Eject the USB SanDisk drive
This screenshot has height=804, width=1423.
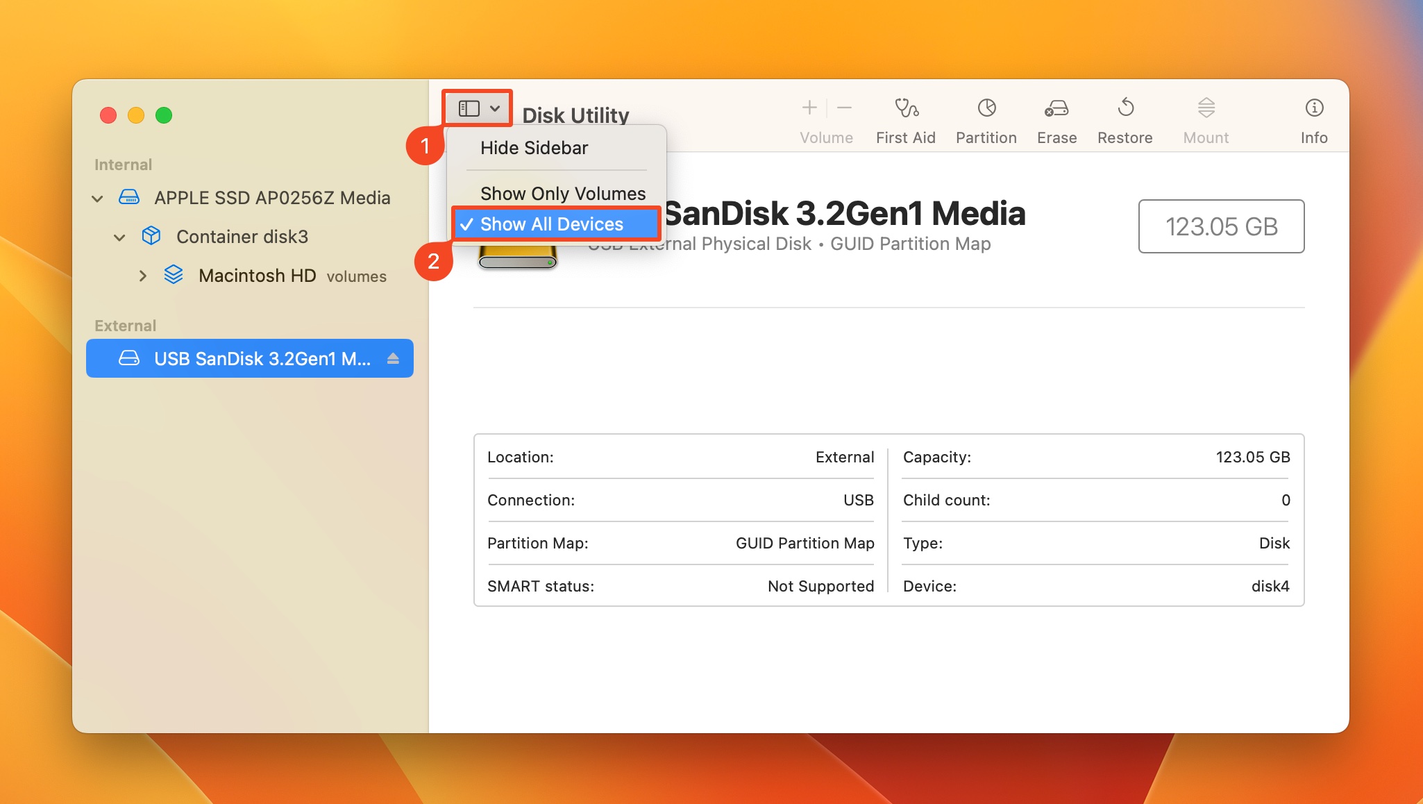(393, 358)
